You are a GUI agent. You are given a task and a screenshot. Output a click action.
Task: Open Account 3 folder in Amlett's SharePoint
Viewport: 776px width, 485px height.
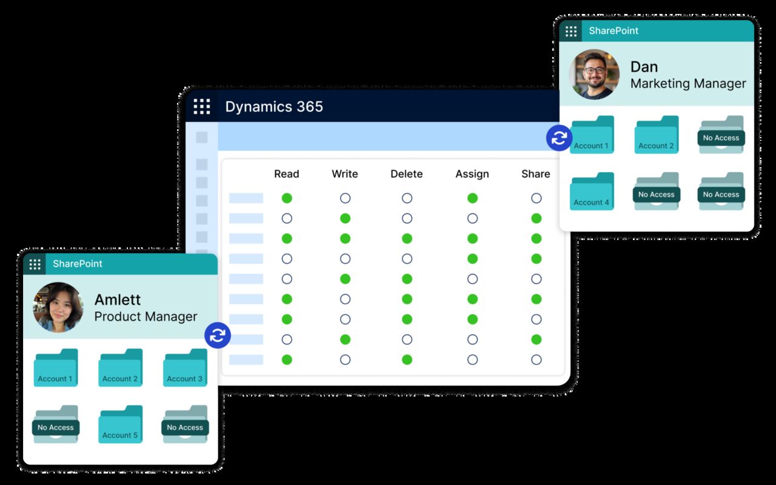pos(185,367)
